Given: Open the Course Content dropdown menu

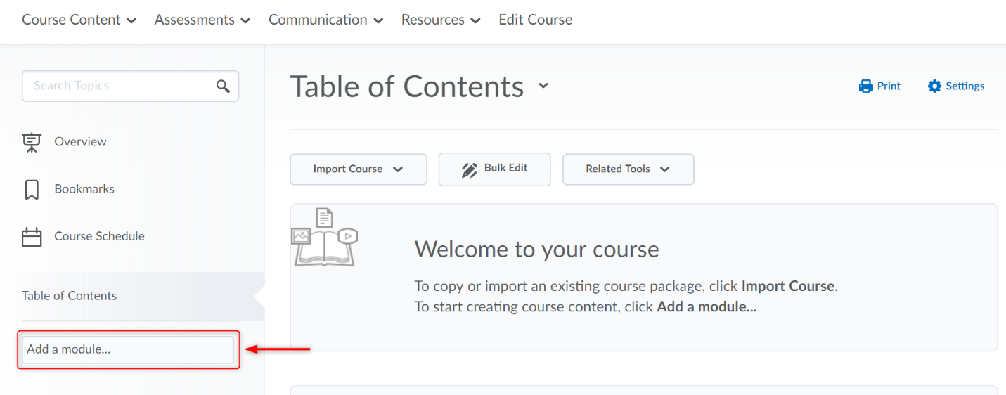Looking at the screenshot, I should [x=79, y=20].
